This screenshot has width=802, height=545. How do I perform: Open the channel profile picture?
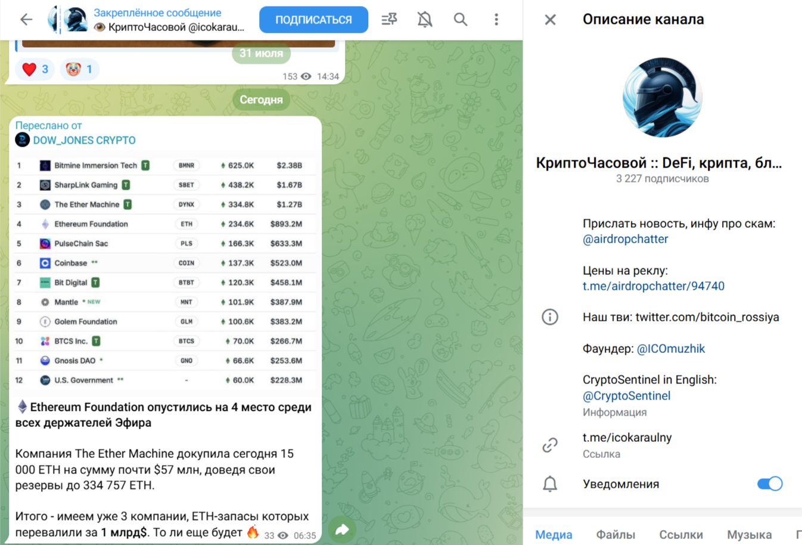coord(663,97)
